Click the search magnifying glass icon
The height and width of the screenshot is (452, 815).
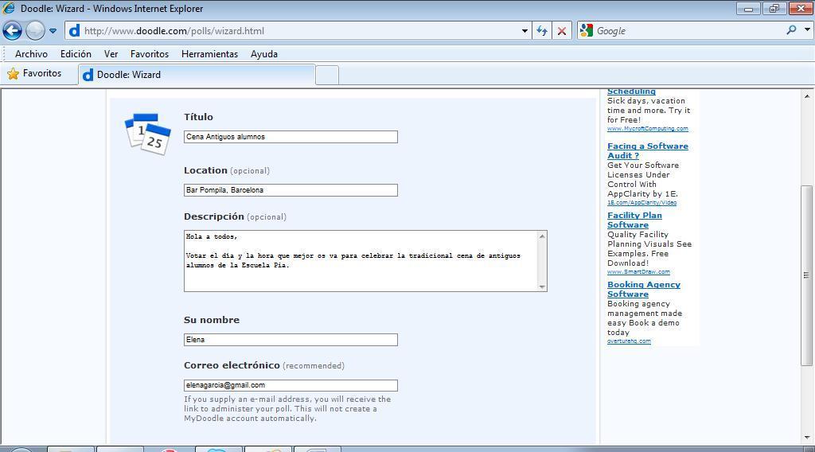tap(791, 30)
